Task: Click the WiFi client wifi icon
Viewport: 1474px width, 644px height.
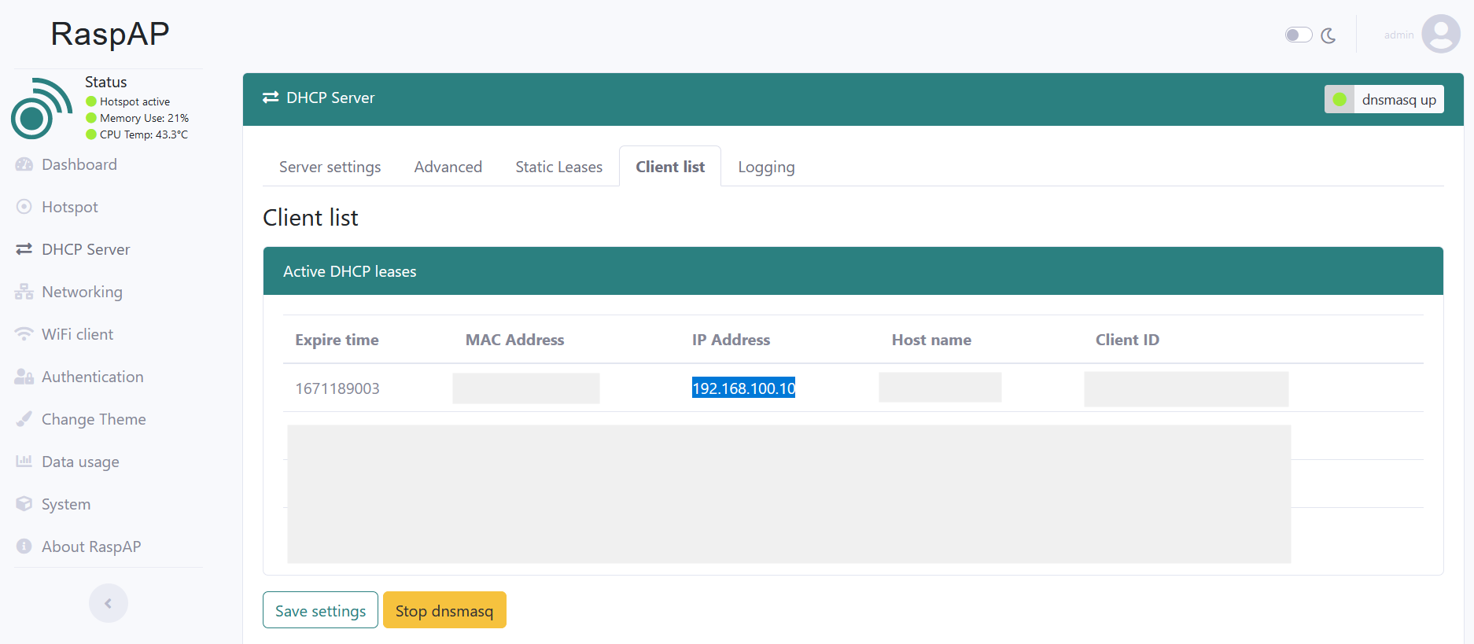Action: point(24,334)
